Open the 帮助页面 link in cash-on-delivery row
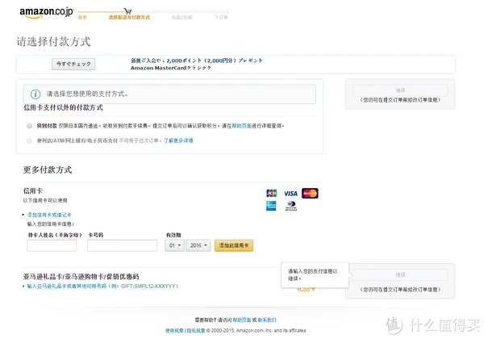484x339 pixels. 242,126
